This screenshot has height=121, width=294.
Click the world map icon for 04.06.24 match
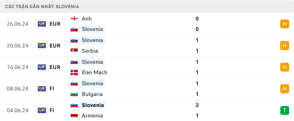coord(42,110)
